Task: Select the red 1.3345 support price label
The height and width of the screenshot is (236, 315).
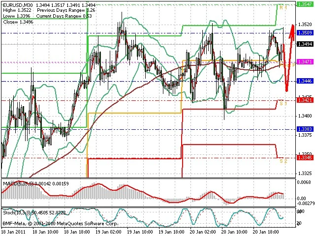Action: coord(305,158)
